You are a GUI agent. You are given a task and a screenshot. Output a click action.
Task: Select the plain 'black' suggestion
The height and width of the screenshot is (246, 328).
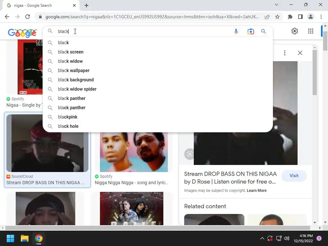tap(158, 43)
